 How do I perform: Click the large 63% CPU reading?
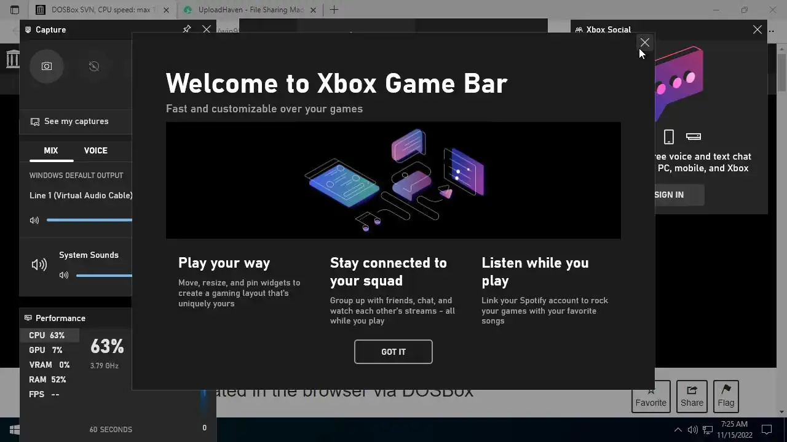107,346
